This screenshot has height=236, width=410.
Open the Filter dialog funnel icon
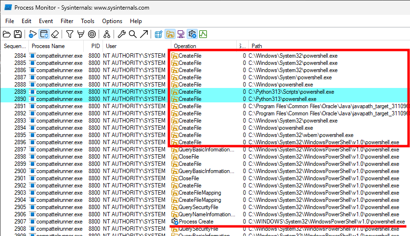(70, 34)
